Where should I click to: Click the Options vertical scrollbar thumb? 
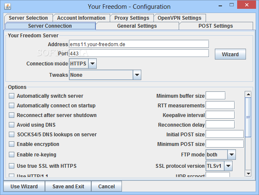click(248, 117)
